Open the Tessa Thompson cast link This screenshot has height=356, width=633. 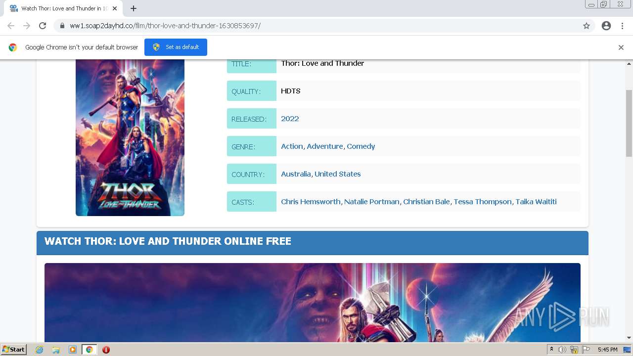[x=483, y=202]
